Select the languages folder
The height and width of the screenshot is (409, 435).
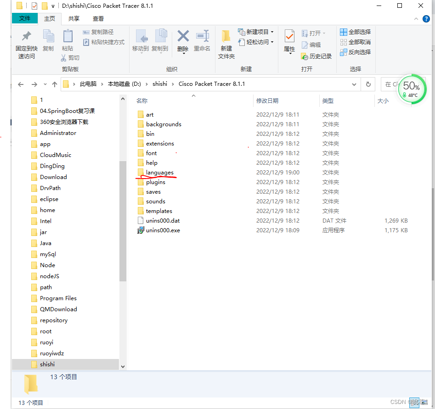coord(159,173)
